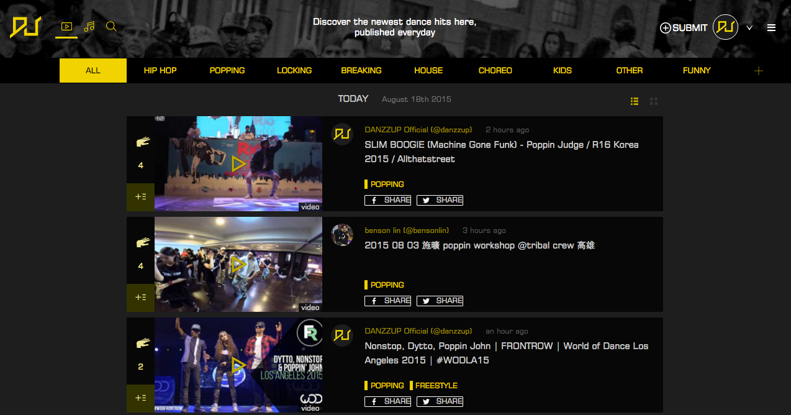Click the plus icon to add category
Viewport: 791px width, 415px height.
click(x=758, y=71)
